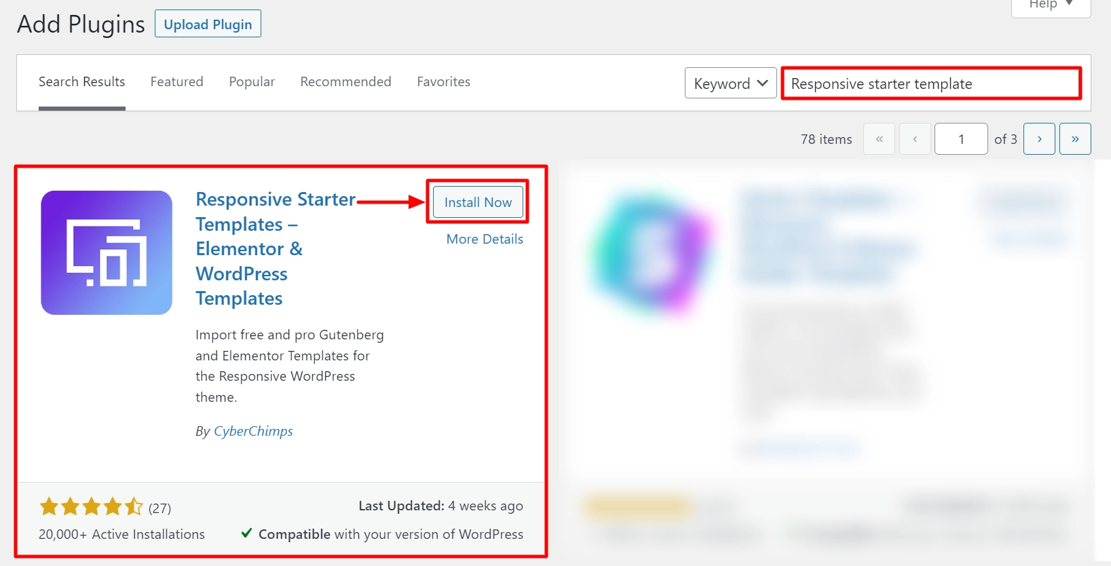Click the next-page arrow icon

(x=1039, y=138)
